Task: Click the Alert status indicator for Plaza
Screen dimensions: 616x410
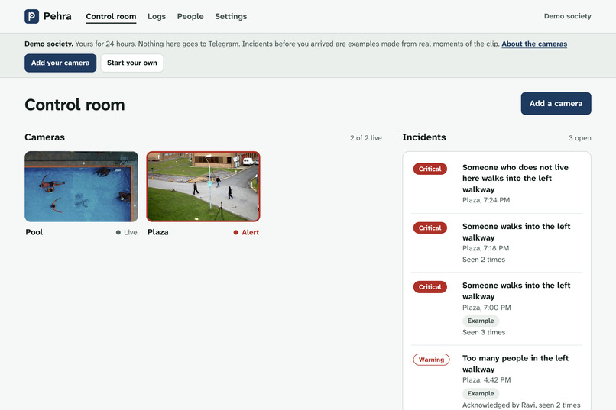Action: tap(246, 232)
